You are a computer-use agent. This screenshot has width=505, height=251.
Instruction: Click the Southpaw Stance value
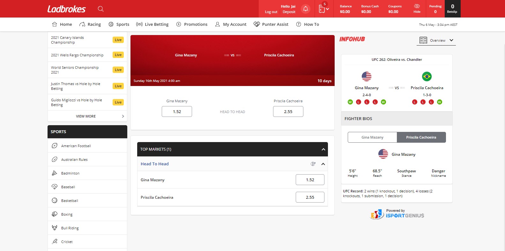[406, 173]
